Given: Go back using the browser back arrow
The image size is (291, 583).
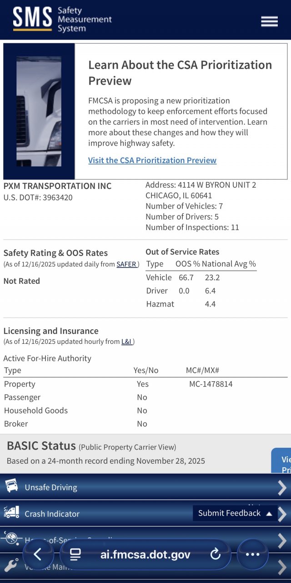Looking at the screenshot, I should point(38,554).
